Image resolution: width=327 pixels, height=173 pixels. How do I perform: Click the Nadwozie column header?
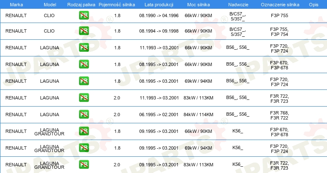tap(238, 5)
